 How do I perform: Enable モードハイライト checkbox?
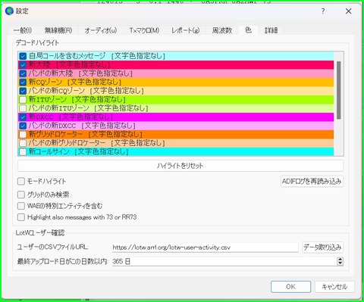(x=21, y=181)
